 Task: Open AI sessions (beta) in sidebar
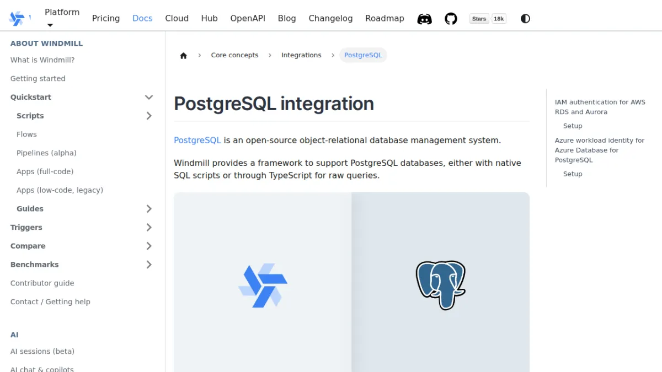tap(42, 352)
